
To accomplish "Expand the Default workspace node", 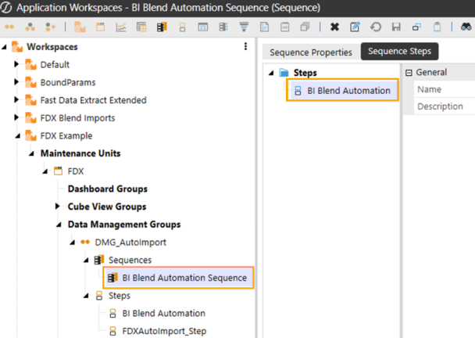I will point(16,64).
